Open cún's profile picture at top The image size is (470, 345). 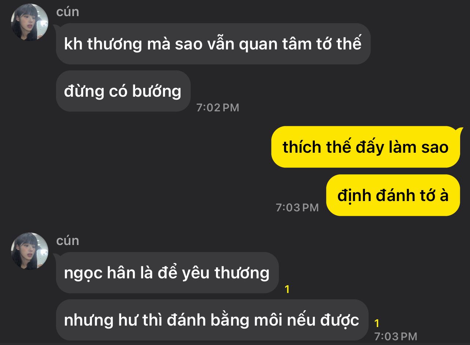pyautogui.click(x=30, y=22)
